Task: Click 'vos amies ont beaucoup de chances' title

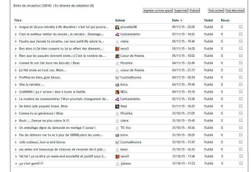Action: (x=62, y=149)
